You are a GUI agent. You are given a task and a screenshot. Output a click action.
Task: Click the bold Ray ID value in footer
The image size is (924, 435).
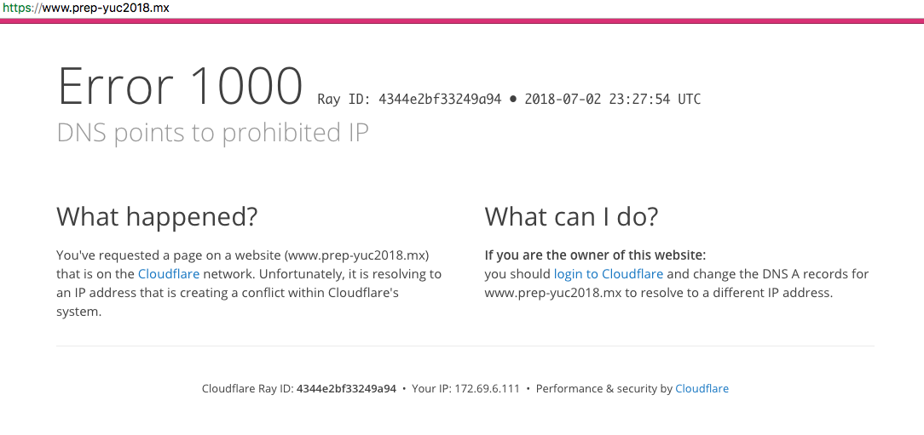(346, 389)
